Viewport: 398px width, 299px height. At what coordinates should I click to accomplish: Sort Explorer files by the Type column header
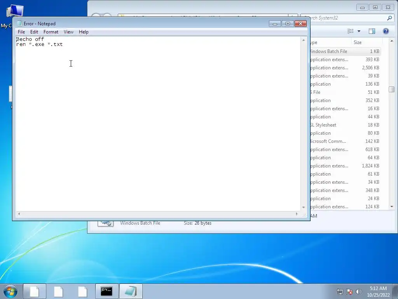coord(330,42)
